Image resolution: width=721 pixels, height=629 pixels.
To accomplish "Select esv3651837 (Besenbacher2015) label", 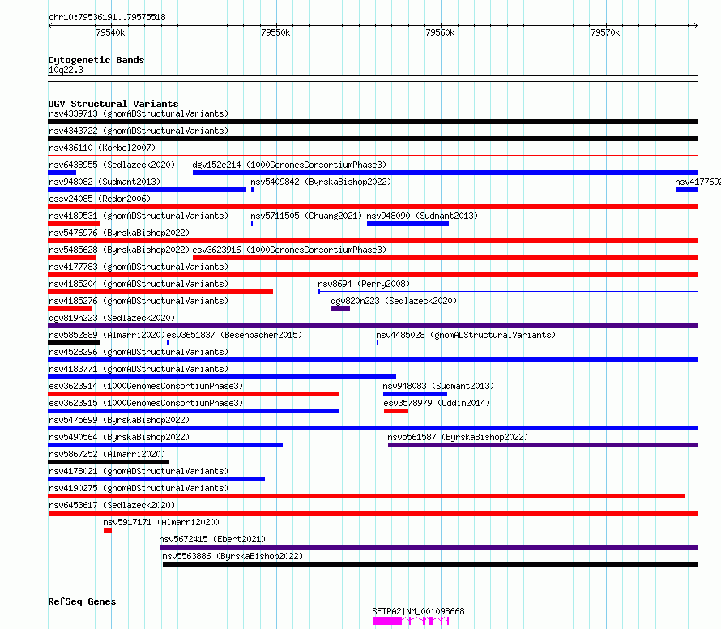I will pos(234,335).
